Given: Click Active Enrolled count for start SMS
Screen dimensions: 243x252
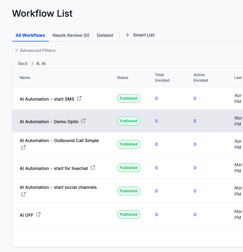Looking at the screenshot, I should [195, 98].
